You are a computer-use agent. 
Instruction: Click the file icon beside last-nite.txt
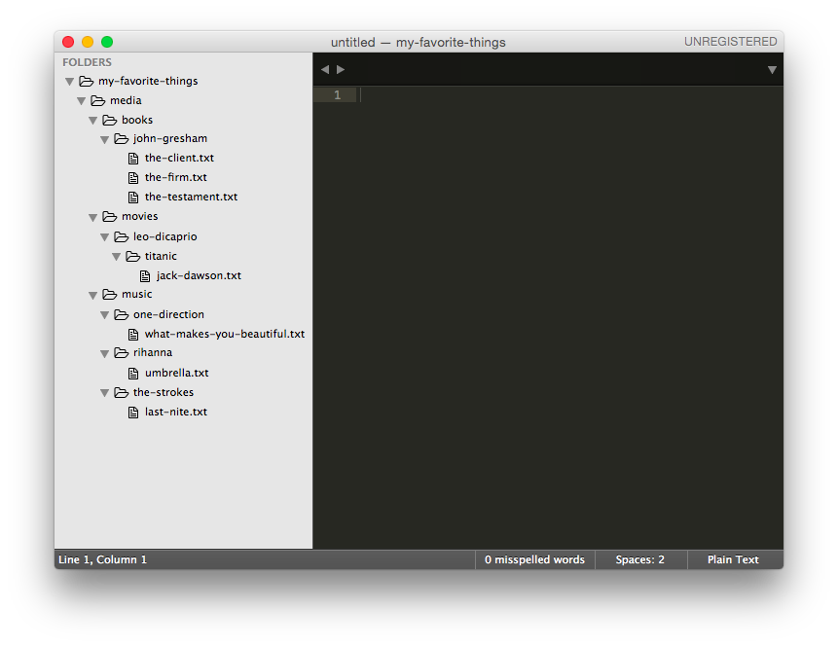133,412
